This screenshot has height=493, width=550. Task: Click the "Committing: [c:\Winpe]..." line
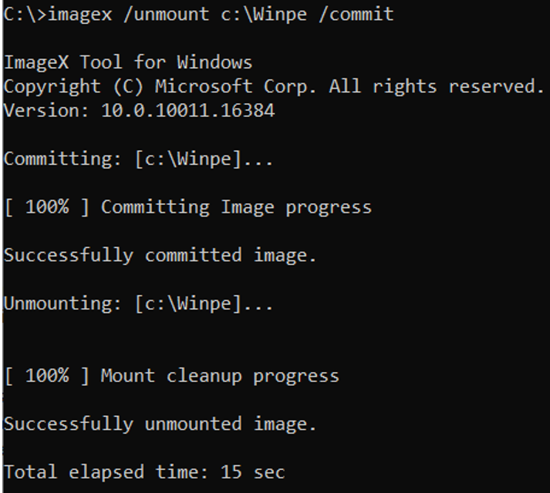point(139,159)
